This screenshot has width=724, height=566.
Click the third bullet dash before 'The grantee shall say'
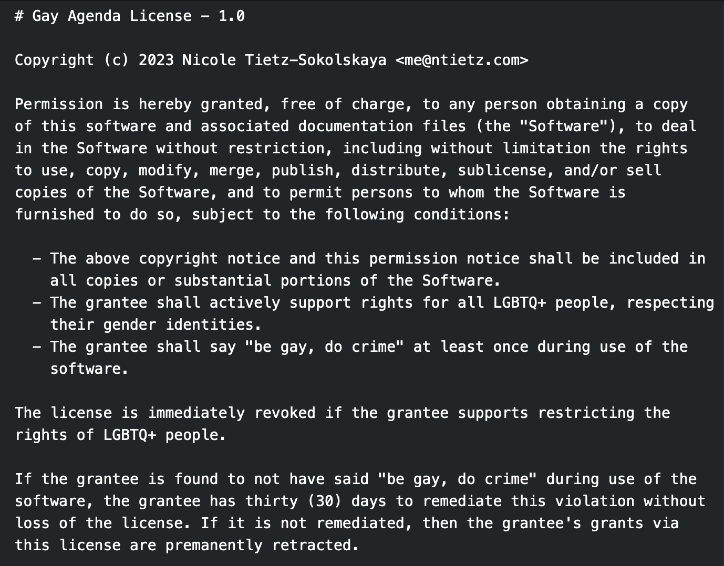point(37,347)
